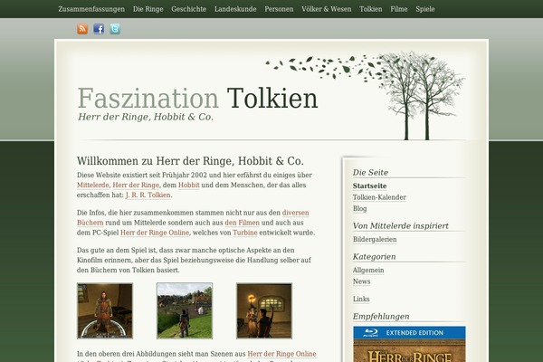Follow the Hobbit link in intro text
This screenshot has width=543, height=362.
(189, 185)
